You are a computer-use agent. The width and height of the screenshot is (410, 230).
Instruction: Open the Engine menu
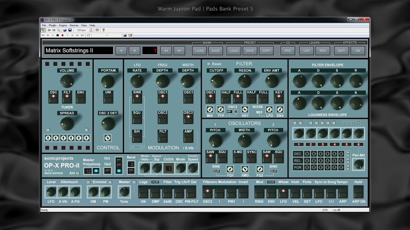(63, 25)
